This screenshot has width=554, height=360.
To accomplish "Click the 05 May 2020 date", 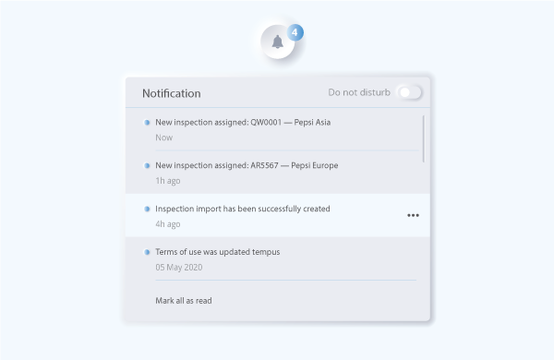I will pyautogui.click(x=179, y=268).
